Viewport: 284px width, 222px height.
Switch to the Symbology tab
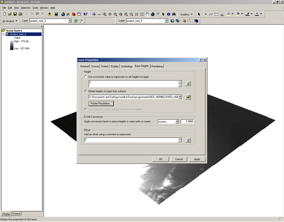(x=126, y=66)
